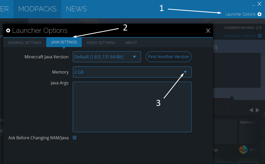Minimize the launcher window
Screen dimensions: 265x164
pyautogui.click(x=253, y=4)
